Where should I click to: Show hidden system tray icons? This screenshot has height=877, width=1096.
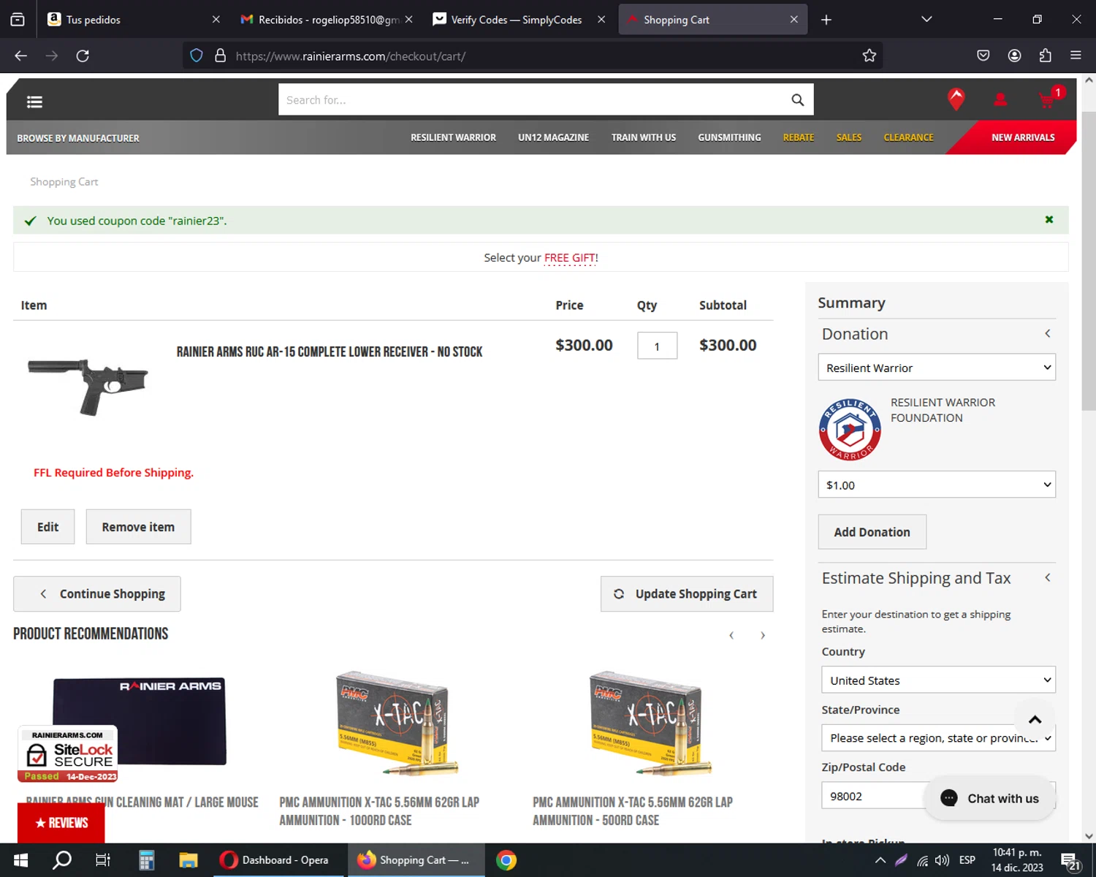coord(880,860)
